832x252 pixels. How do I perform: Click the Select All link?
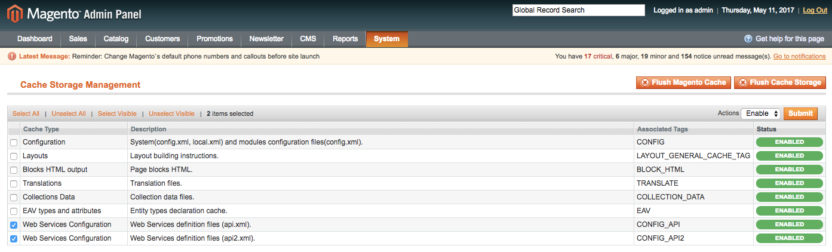[x=26, y=113]
